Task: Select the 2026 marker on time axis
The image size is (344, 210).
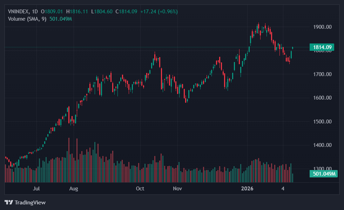Action: tap(247, 189)
